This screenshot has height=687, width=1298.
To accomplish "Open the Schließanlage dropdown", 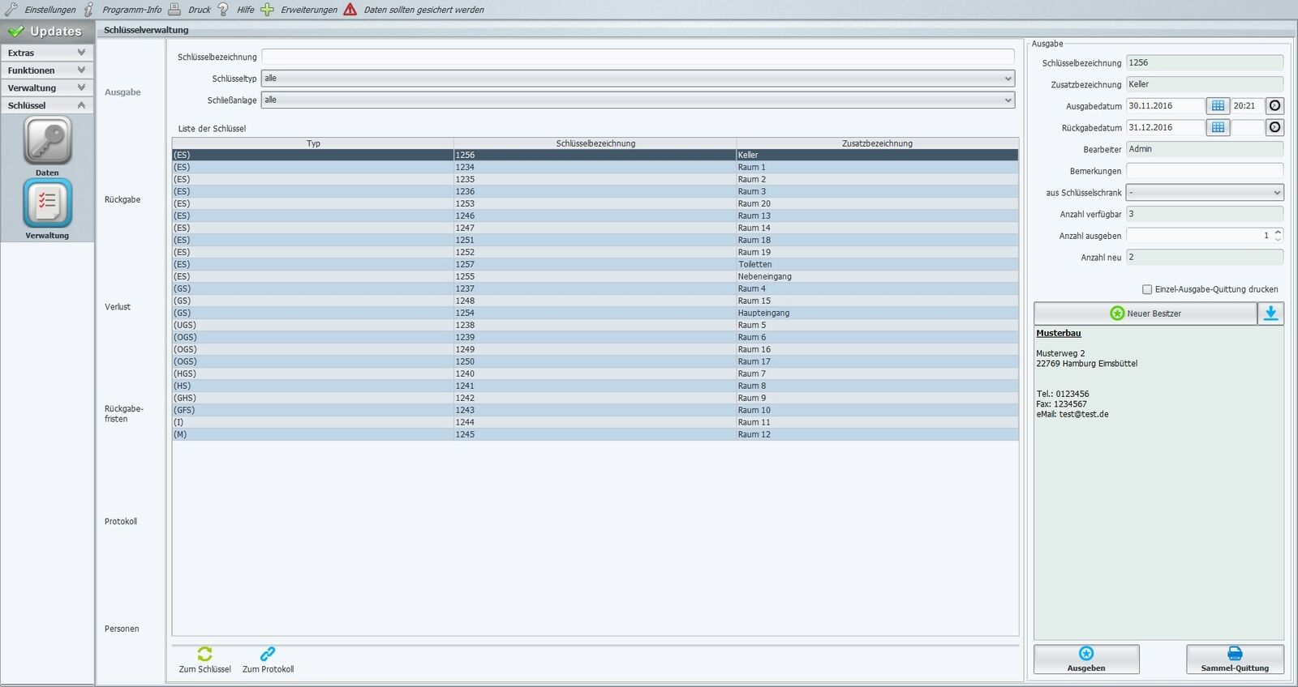I will pos(638,100).
